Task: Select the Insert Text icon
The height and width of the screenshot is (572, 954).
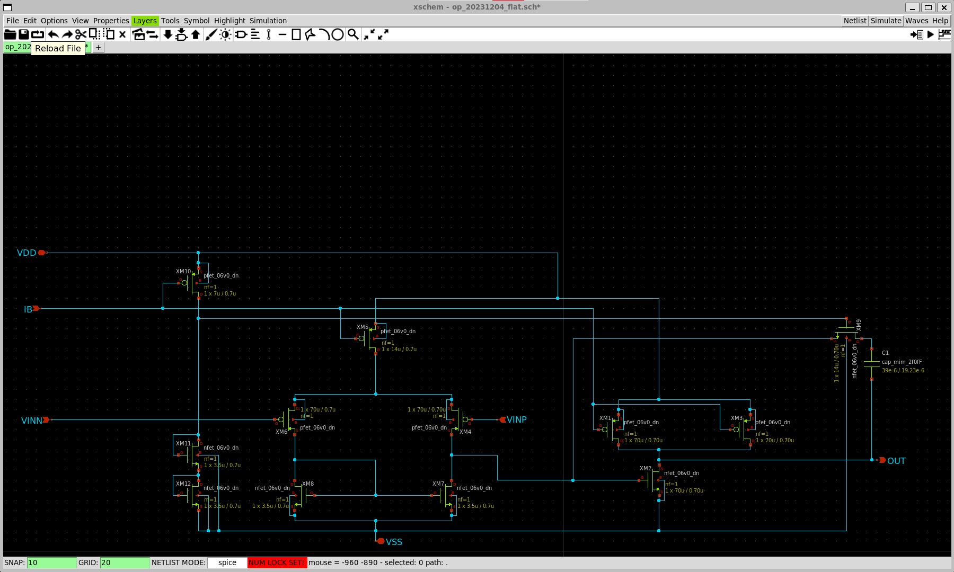Action: coord(255,34)
